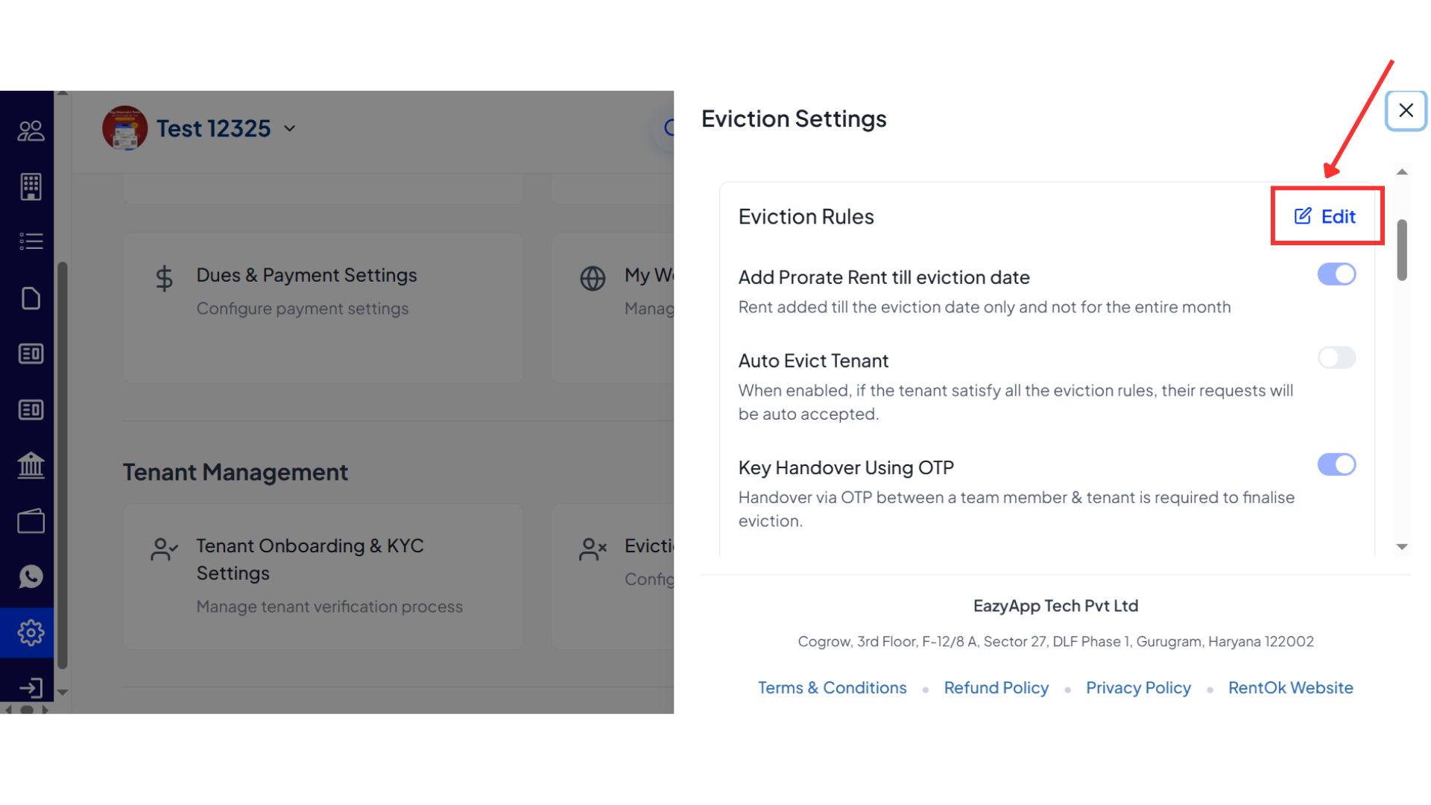The height and width of the screenshot is (805, 1431).
Task: Open the list view sidebar icon
Action: pyautogui.click(x=31, y=241)
